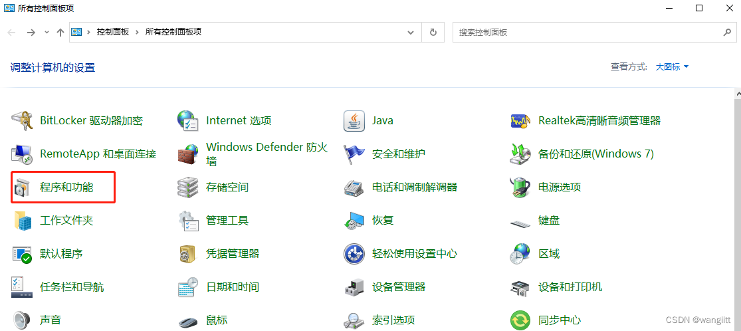The image size is (741, 331).
Task: Open the Java coffee cup icon
Action: (354, 120)
